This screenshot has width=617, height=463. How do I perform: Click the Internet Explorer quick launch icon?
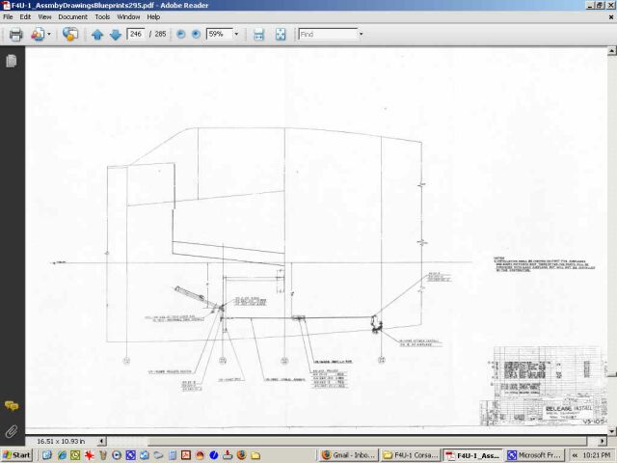pyautogui.click(x=62, y=455)
